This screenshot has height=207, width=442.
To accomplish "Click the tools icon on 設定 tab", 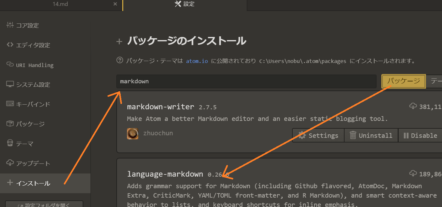I will coord(178,4).
